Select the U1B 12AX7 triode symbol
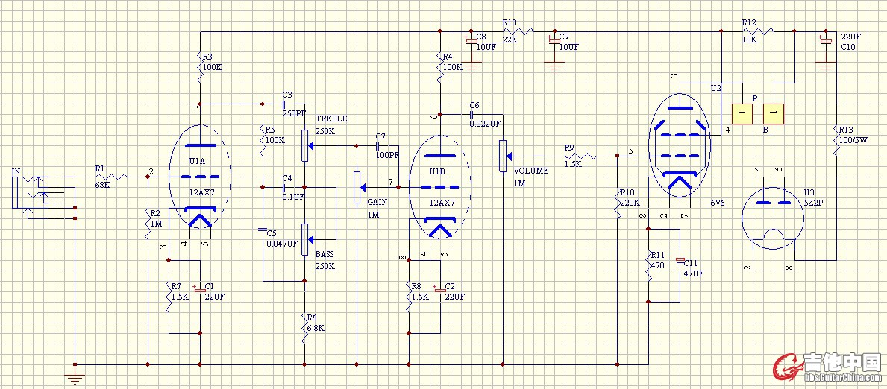887x389 pixels. (440, 186)
